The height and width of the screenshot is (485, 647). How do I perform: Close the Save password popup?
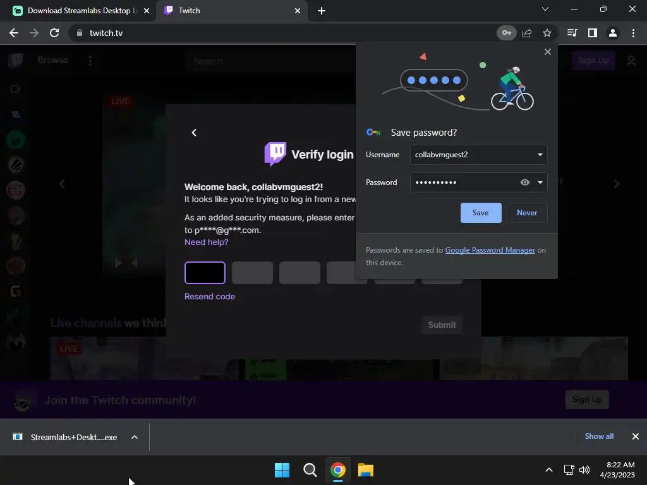coord(548,52)
